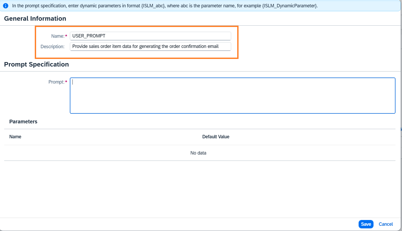Click the required asterisk beside Name label
This screenshot has width=402, height=231.
[66, 36]
